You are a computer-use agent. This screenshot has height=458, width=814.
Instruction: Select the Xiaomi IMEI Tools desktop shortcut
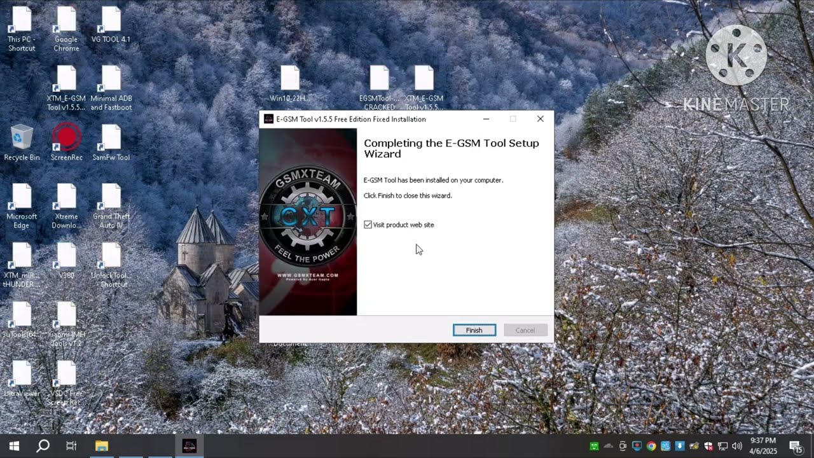click(66, 324)
